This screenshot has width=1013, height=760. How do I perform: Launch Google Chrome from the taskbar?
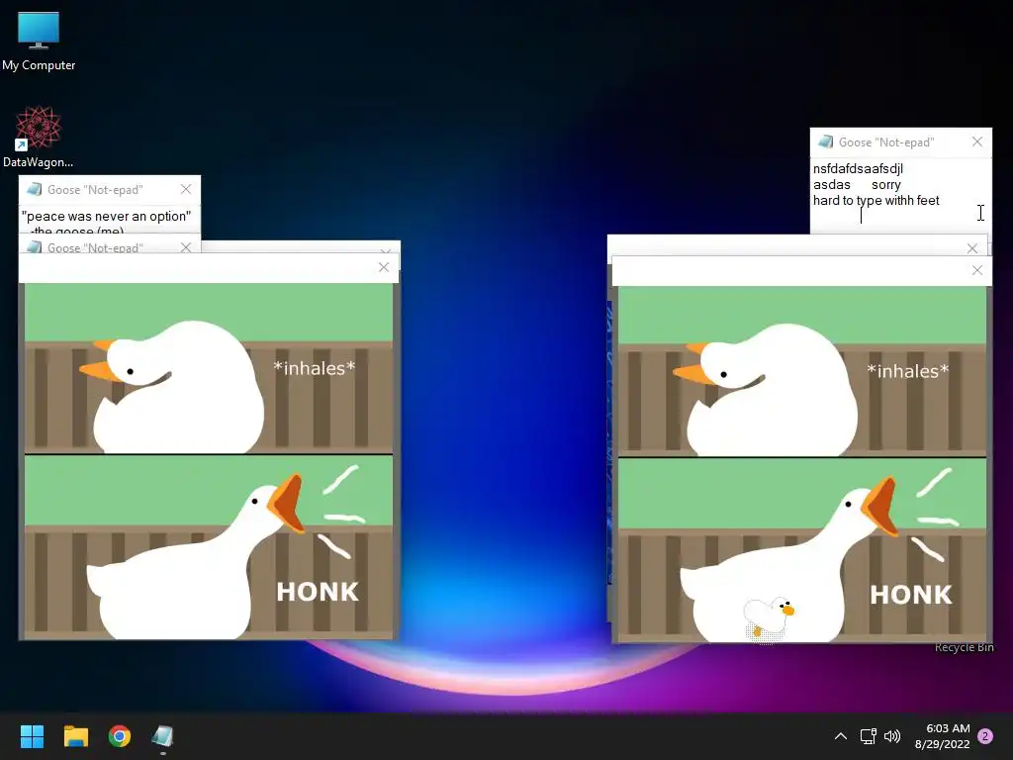120,736
